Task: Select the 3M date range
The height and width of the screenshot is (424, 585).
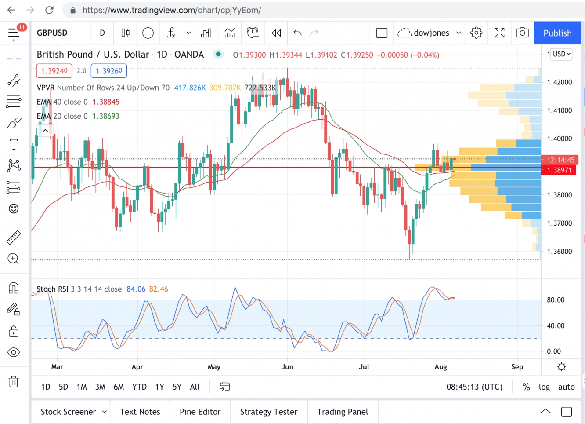Action: click(100, 387)
